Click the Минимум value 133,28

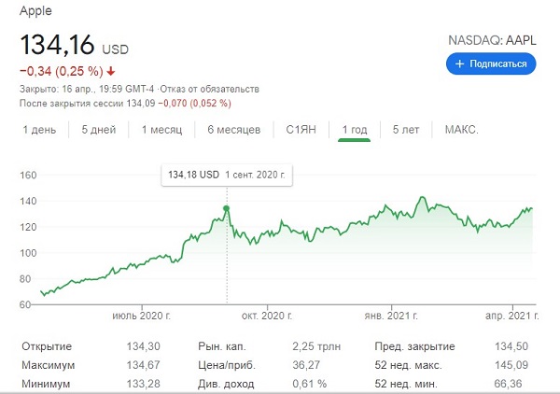click(143, 384)
